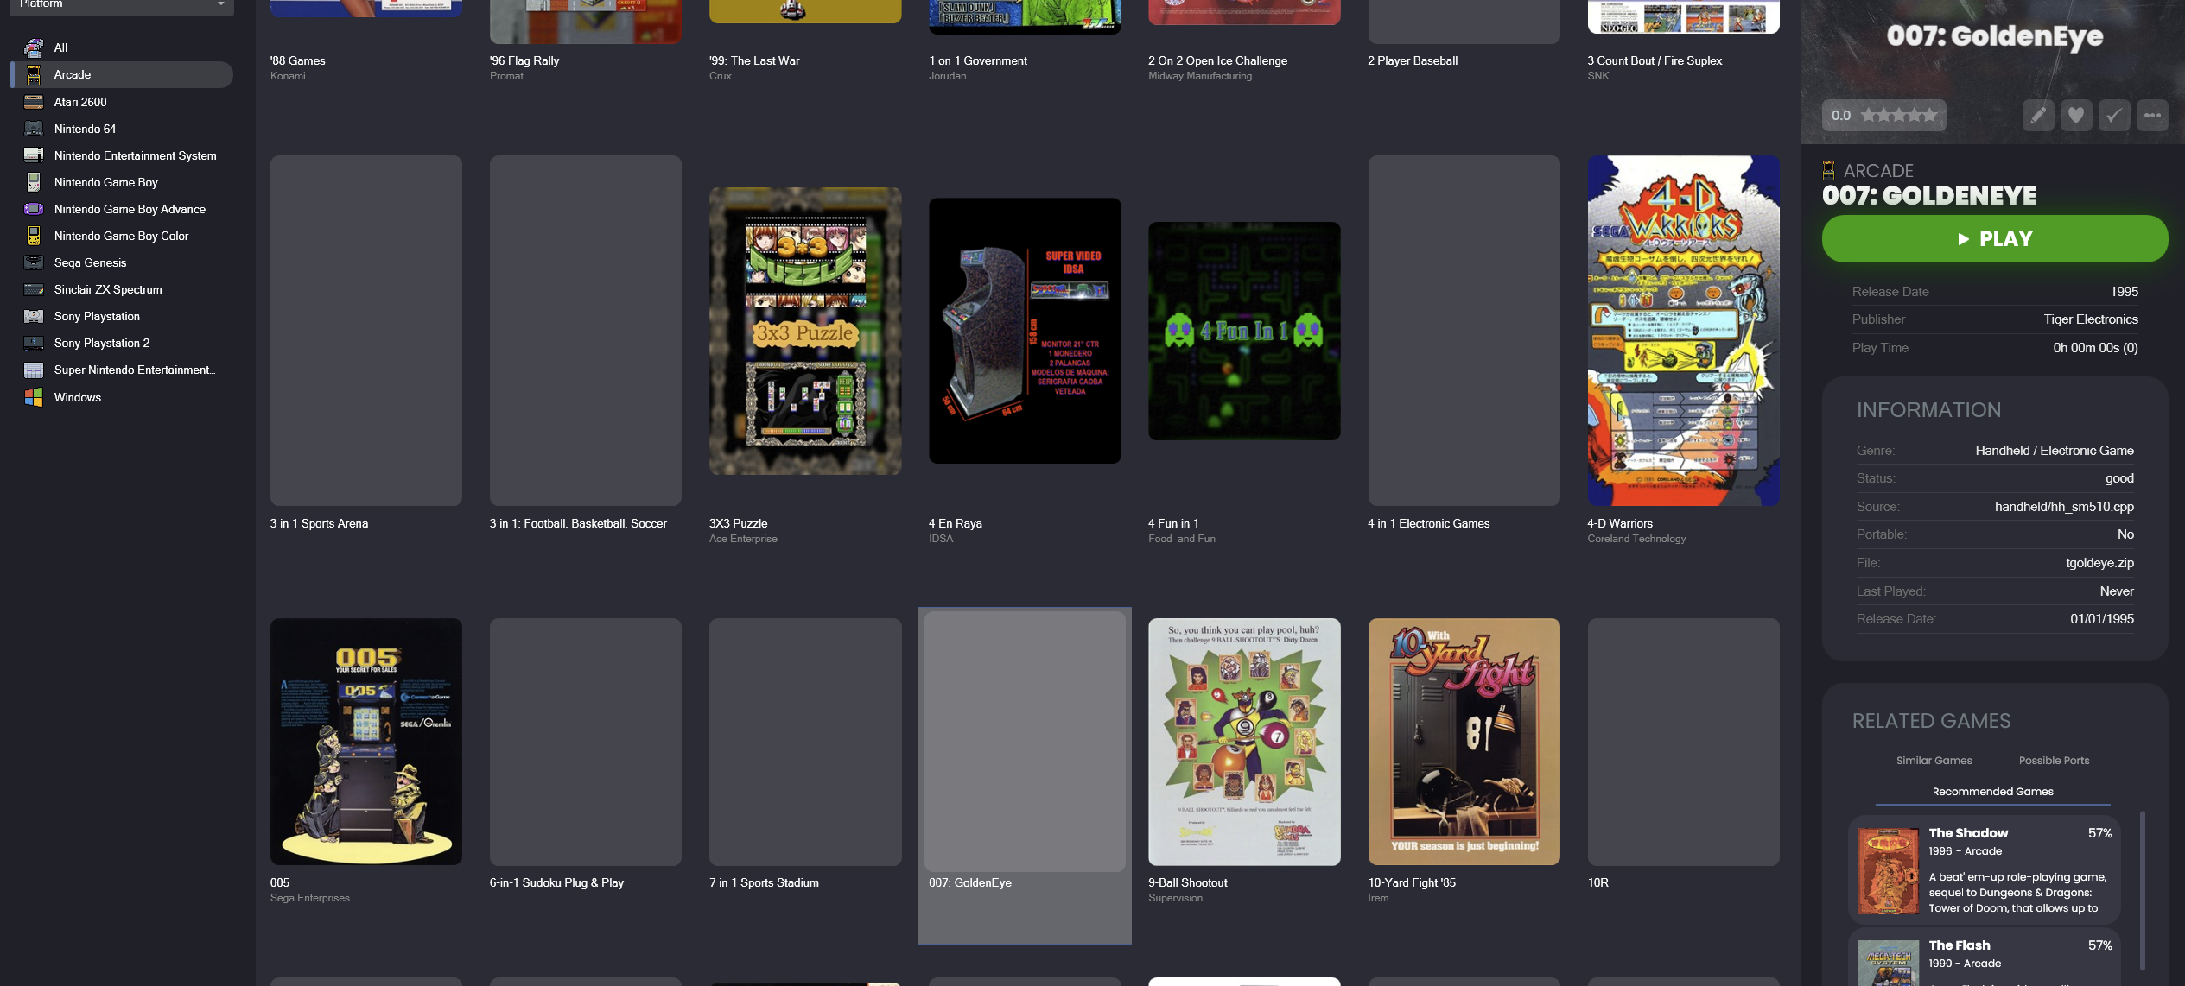Click the Sony Playstation 2 icon
Screen dimensions: 2185x986
click(34, 343)
